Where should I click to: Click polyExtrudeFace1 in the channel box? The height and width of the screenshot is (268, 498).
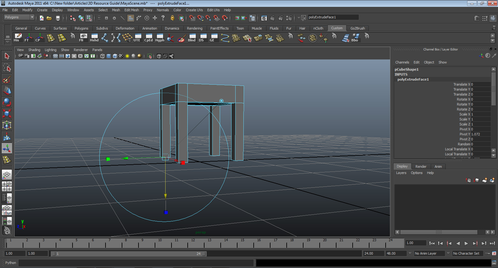413,79
